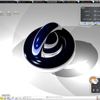Click the green CPU chip icon in top bar
Image resolution: width=100 pixels, height=100 pixels.
point(48,2)
